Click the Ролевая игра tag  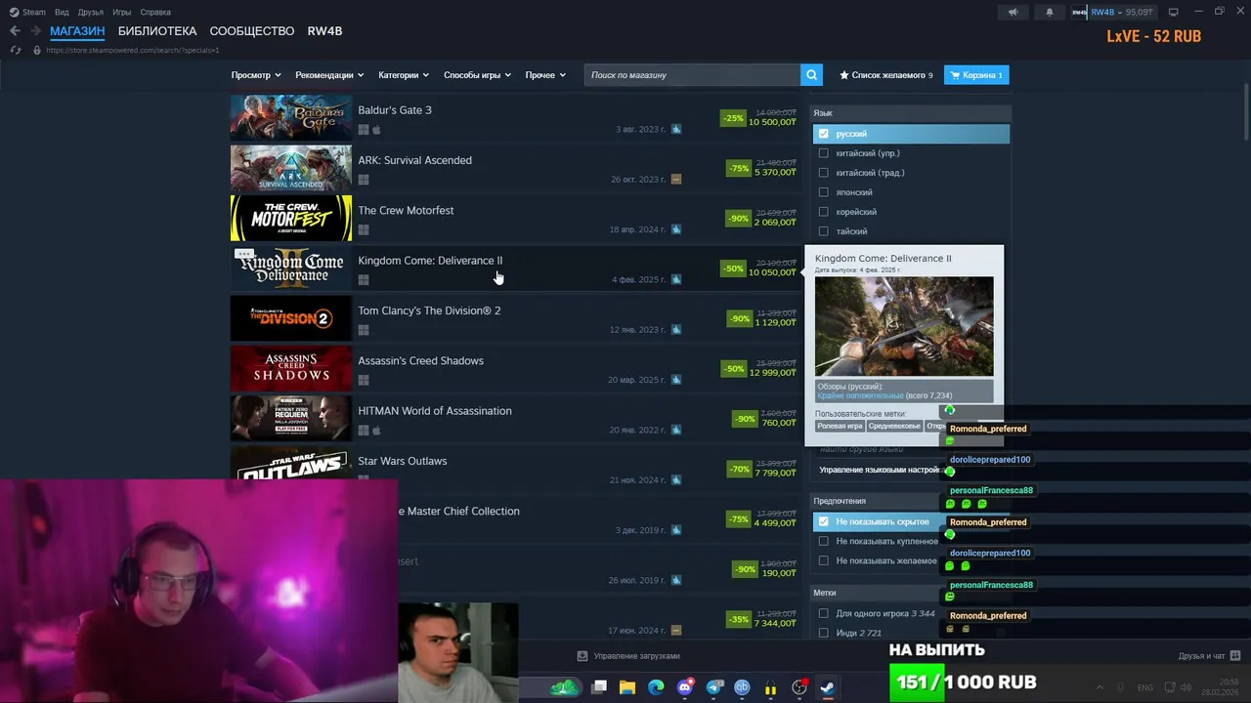coord(841,427)
